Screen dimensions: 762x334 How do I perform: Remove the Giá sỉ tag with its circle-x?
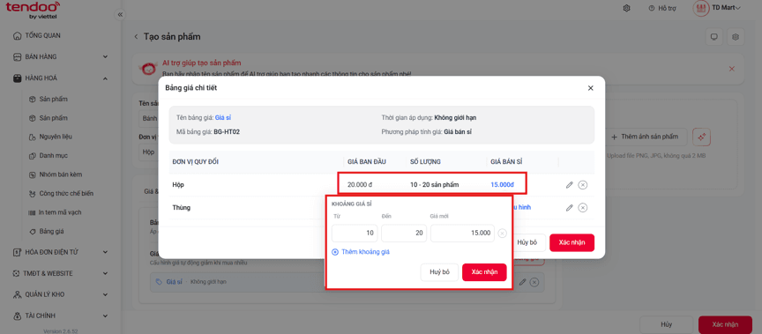click(x=534, y=282)
